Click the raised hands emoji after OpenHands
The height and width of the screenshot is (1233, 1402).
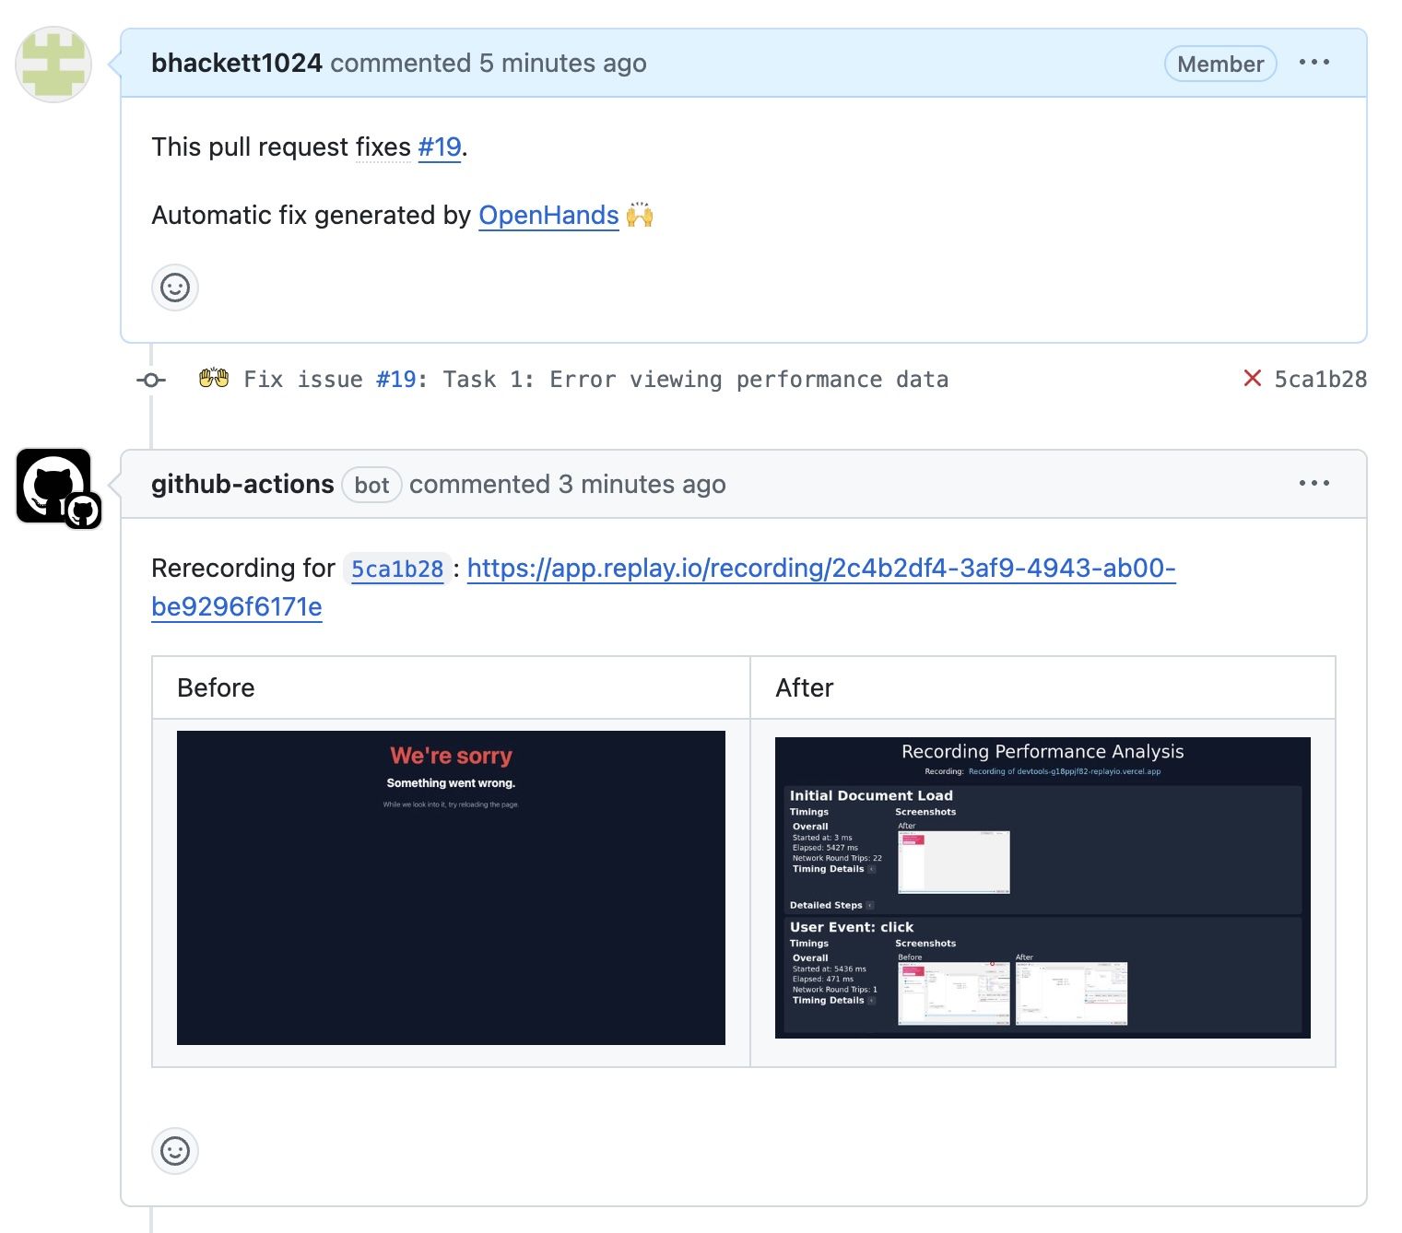point(640,215)
